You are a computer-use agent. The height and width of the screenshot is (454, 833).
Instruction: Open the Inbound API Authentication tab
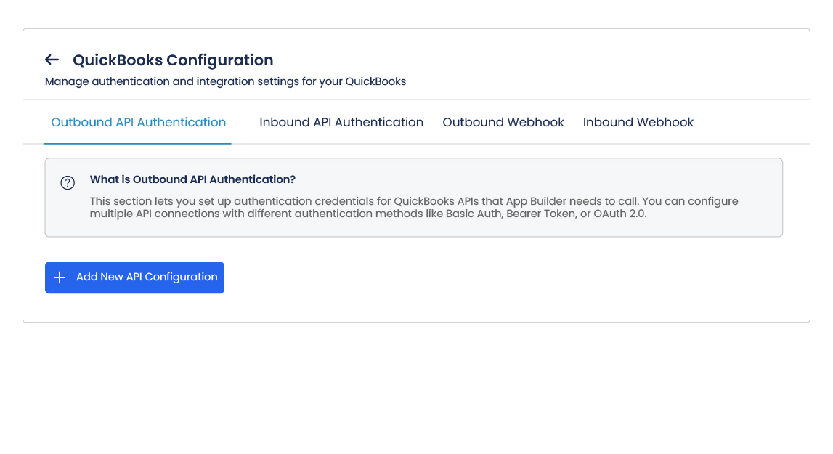[x=341, y=122]
